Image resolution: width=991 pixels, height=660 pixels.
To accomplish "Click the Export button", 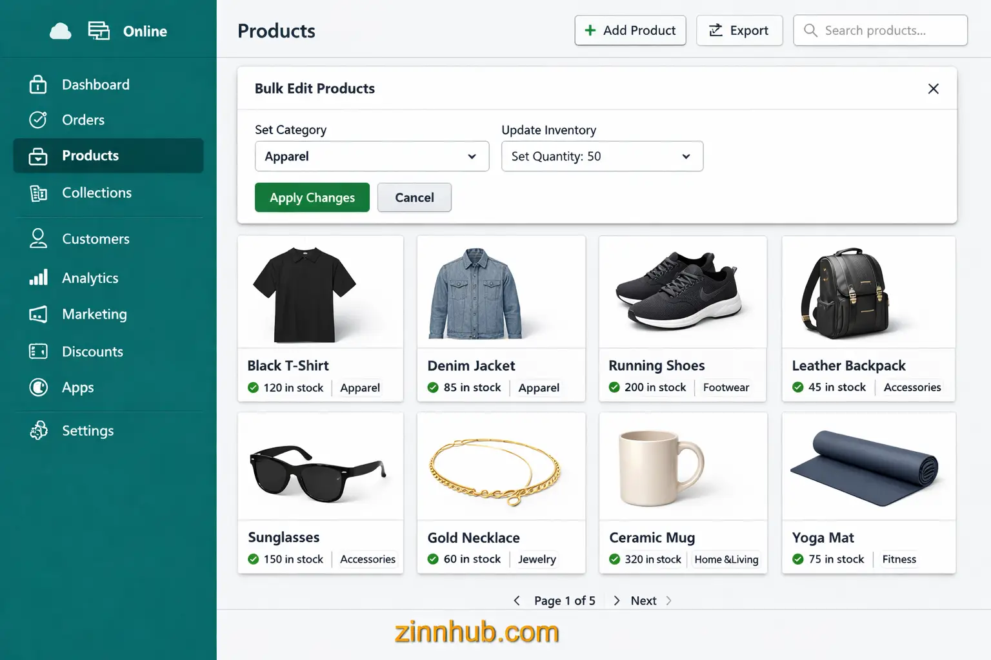I will pos(739,30).
